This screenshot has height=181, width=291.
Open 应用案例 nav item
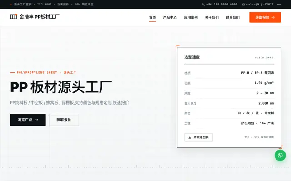coord(191,17)
